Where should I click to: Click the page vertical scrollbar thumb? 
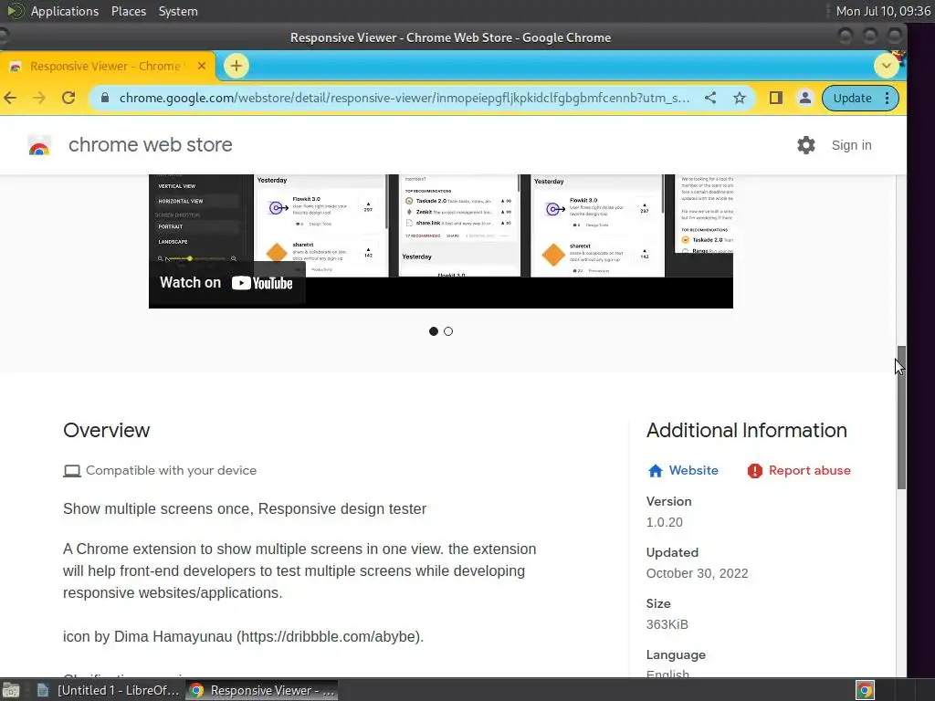coord(901,417)
